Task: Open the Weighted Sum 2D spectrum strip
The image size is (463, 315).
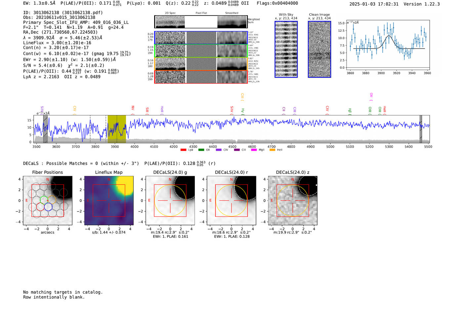Action: click(201, 22)
